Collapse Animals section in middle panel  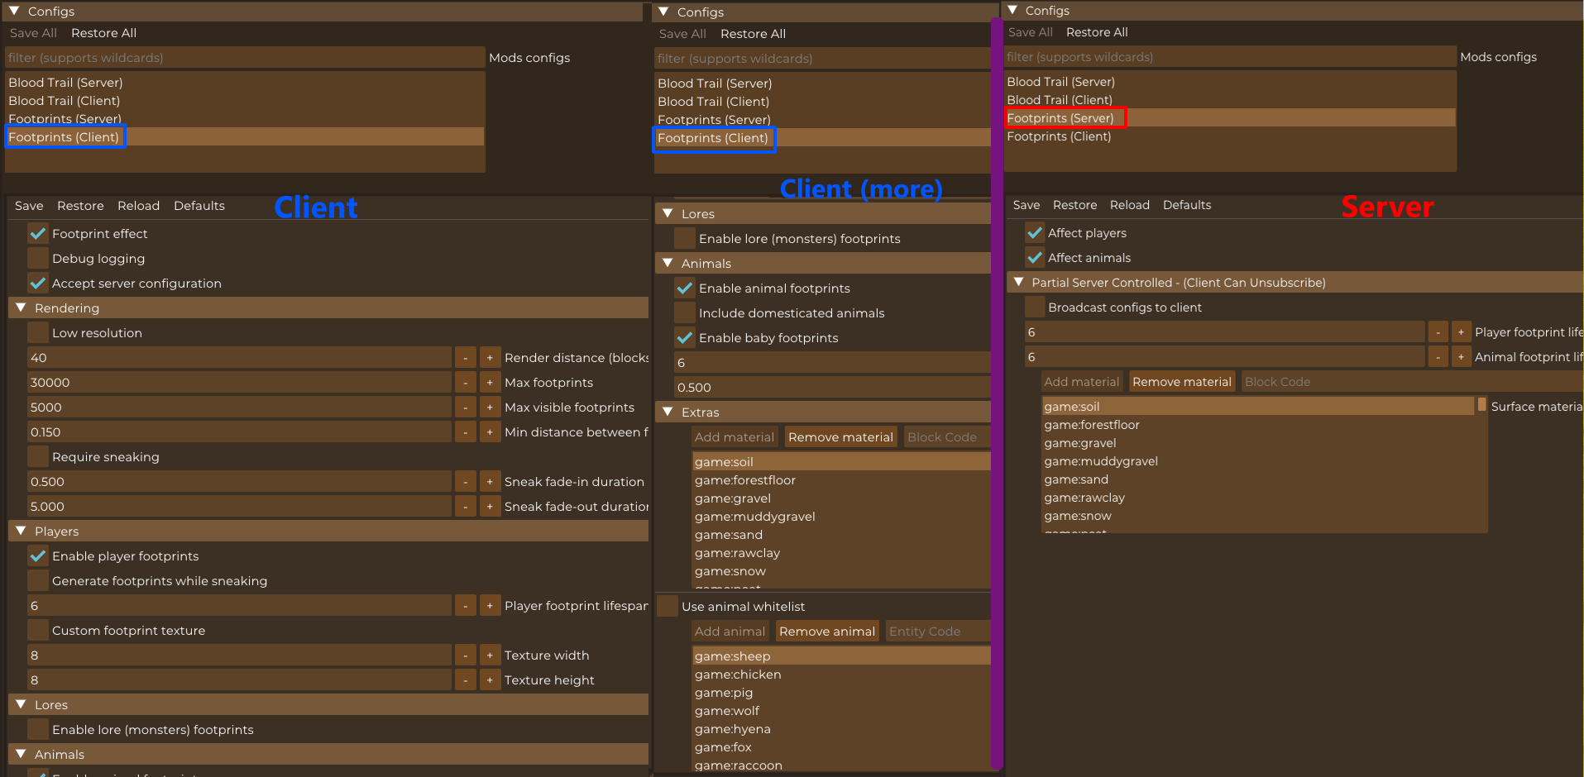(x=668, y=263)
